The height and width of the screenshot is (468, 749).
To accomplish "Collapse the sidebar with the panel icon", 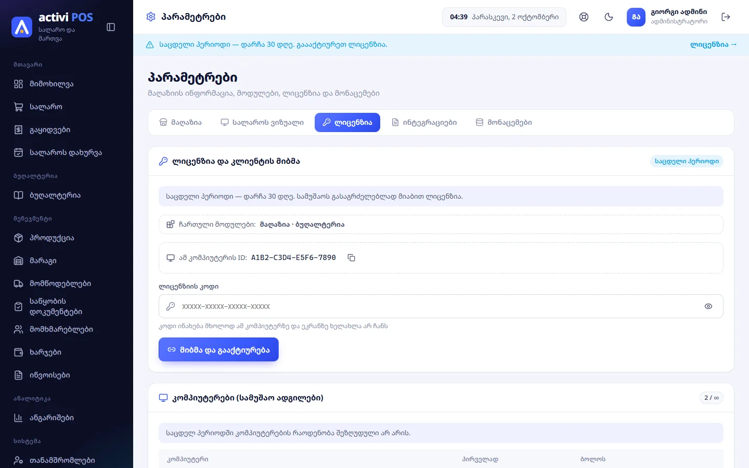I will 111,27.
